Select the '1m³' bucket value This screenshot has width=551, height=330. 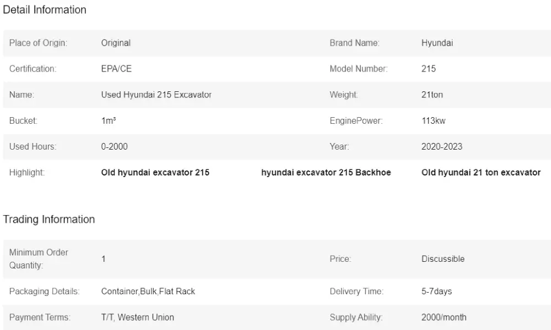click(x=109, y=120)
